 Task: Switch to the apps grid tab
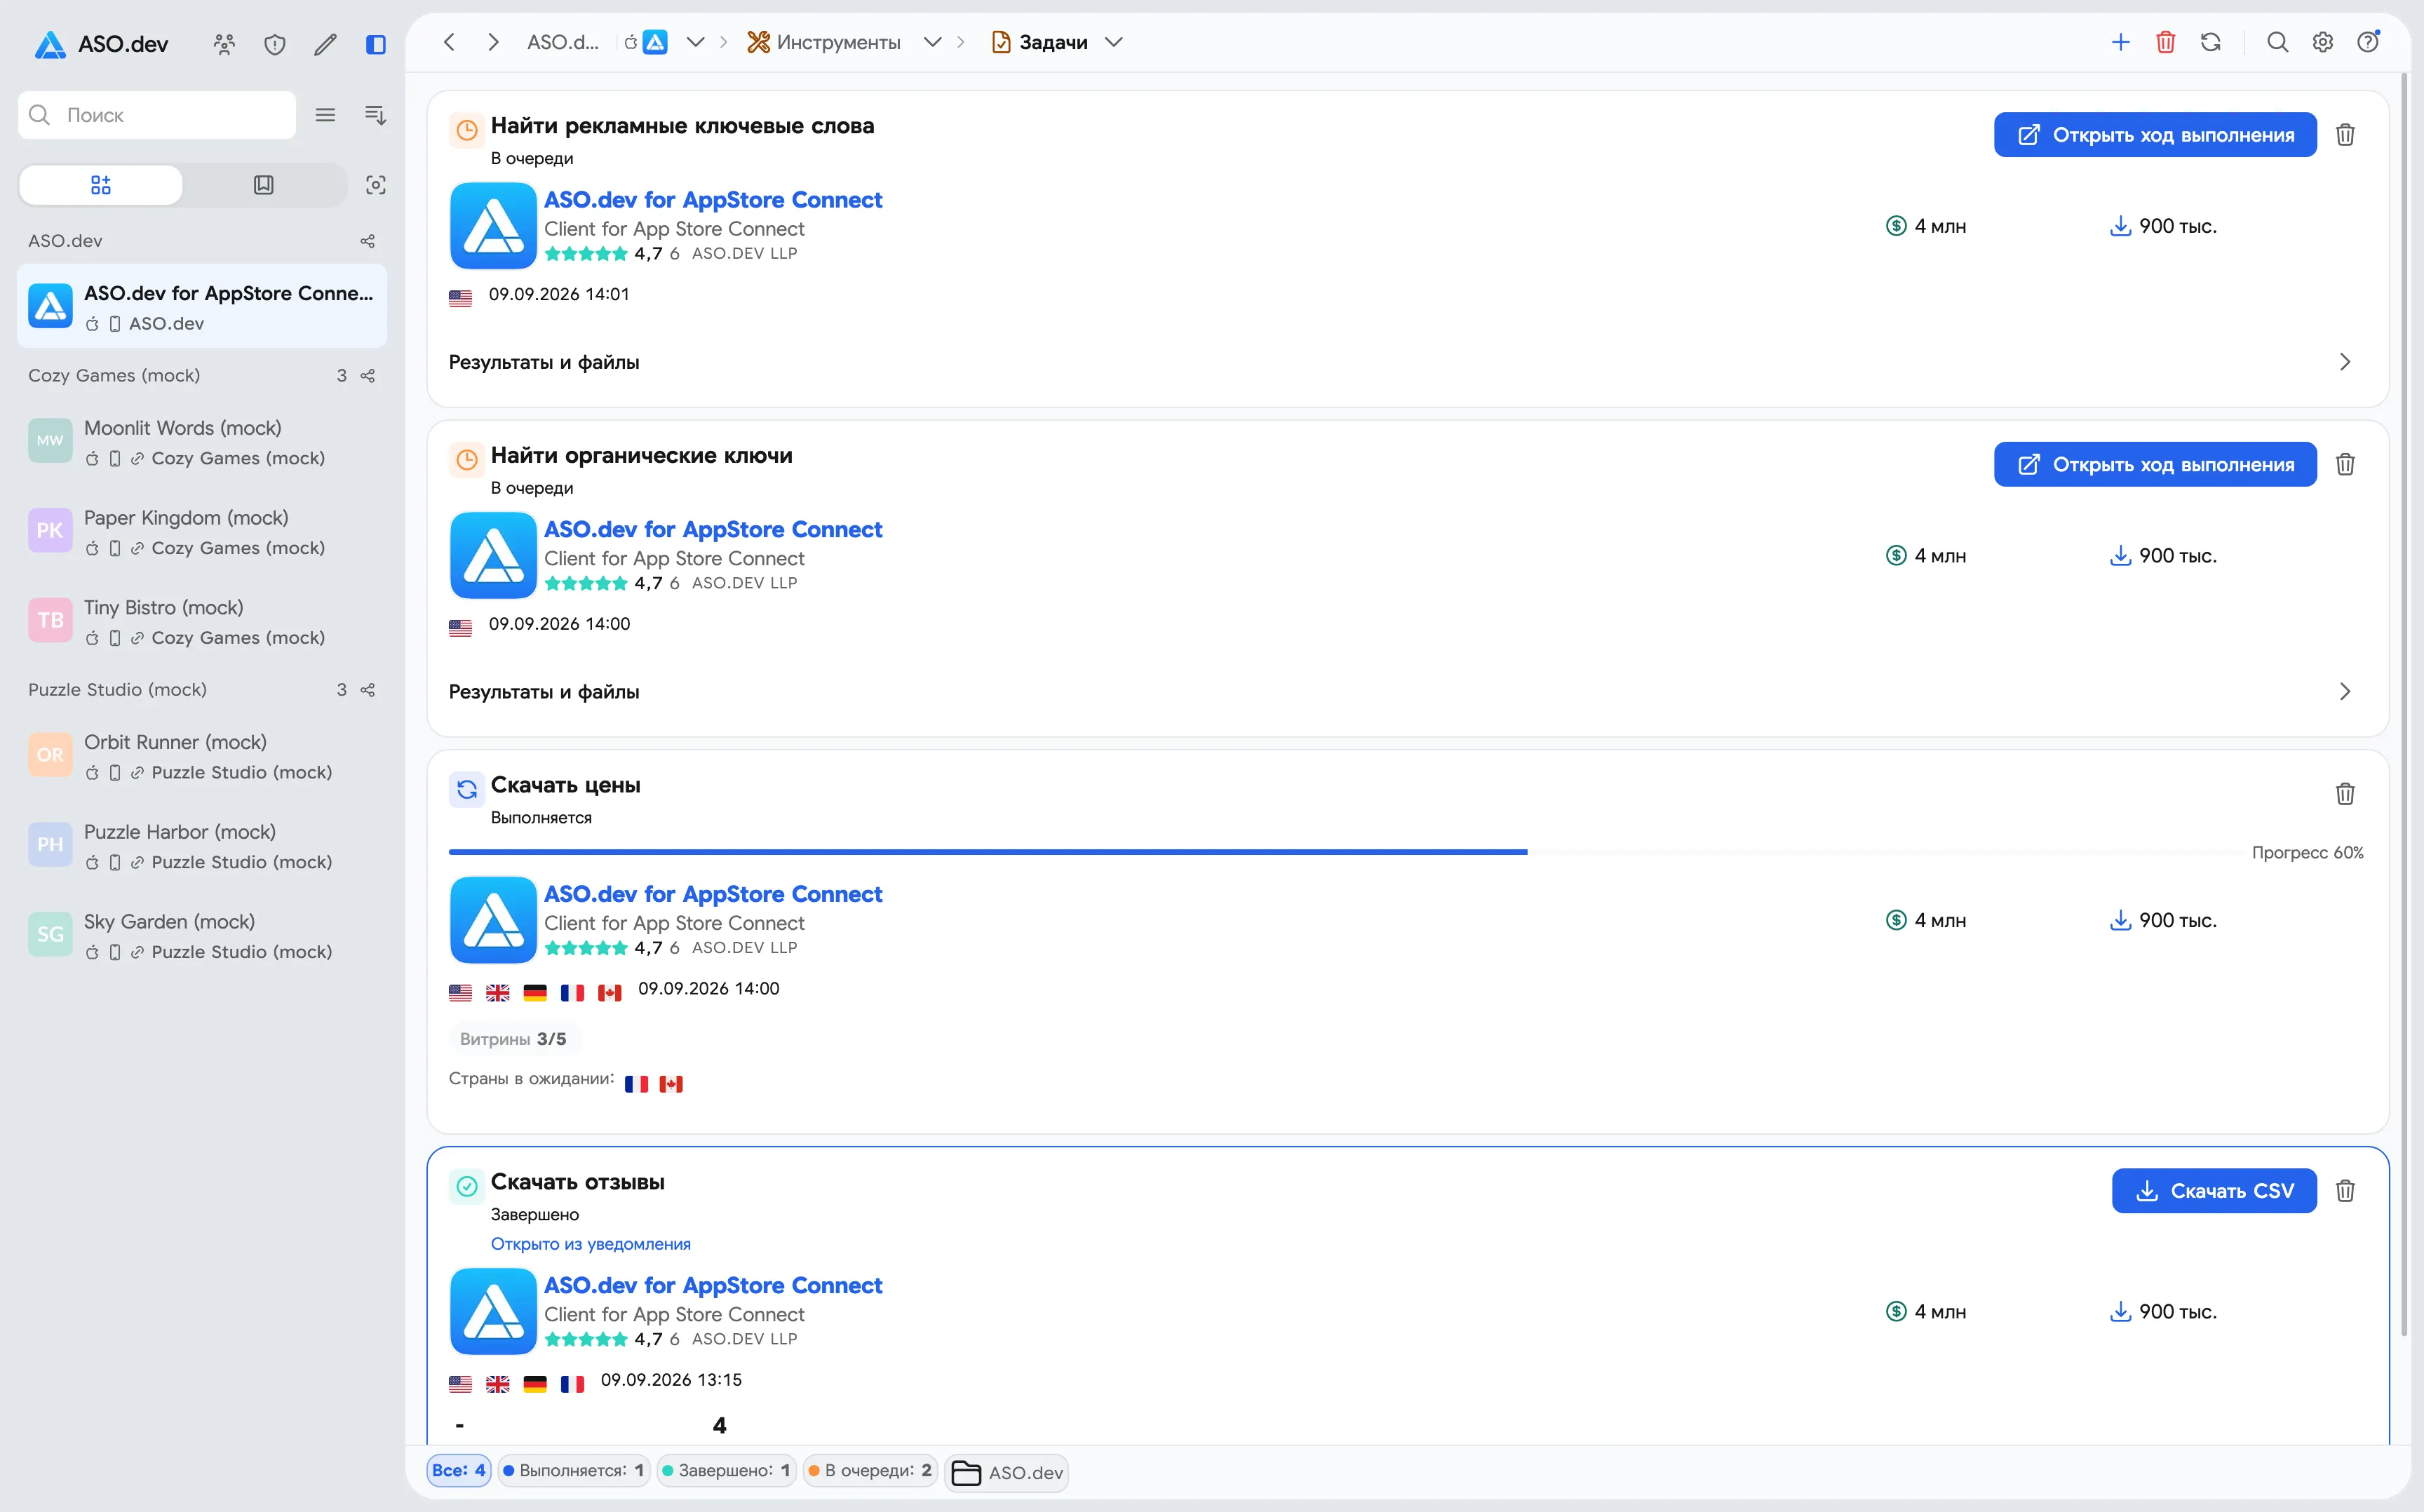pyautogui.click(x=101, y=185)
